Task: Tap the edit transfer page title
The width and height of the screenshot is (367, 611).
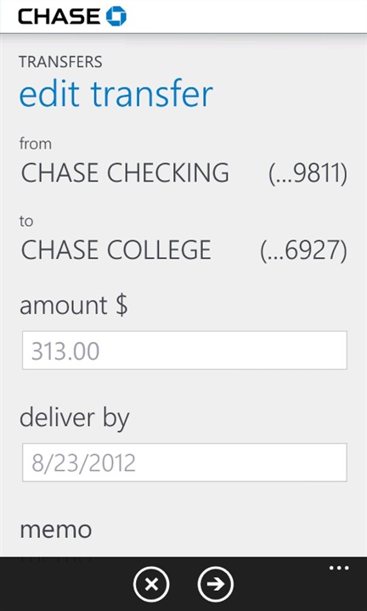Action: 116,93
